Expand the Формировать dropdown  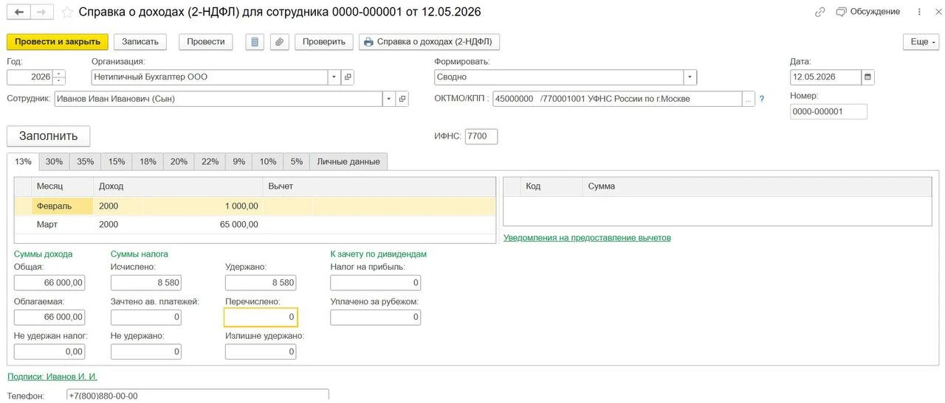click(x=690, y=77)
